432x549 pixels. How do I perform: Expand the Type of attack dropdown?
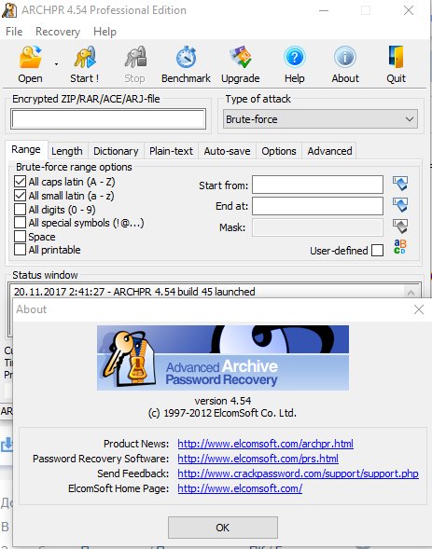coord(320,119)
